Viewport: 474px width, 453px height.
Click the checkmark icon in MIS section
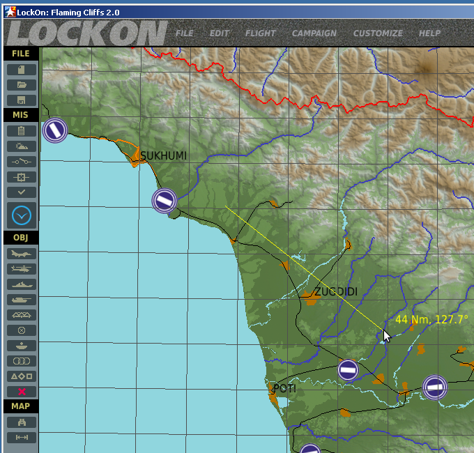pyautogui.click(x=22, y=192)
